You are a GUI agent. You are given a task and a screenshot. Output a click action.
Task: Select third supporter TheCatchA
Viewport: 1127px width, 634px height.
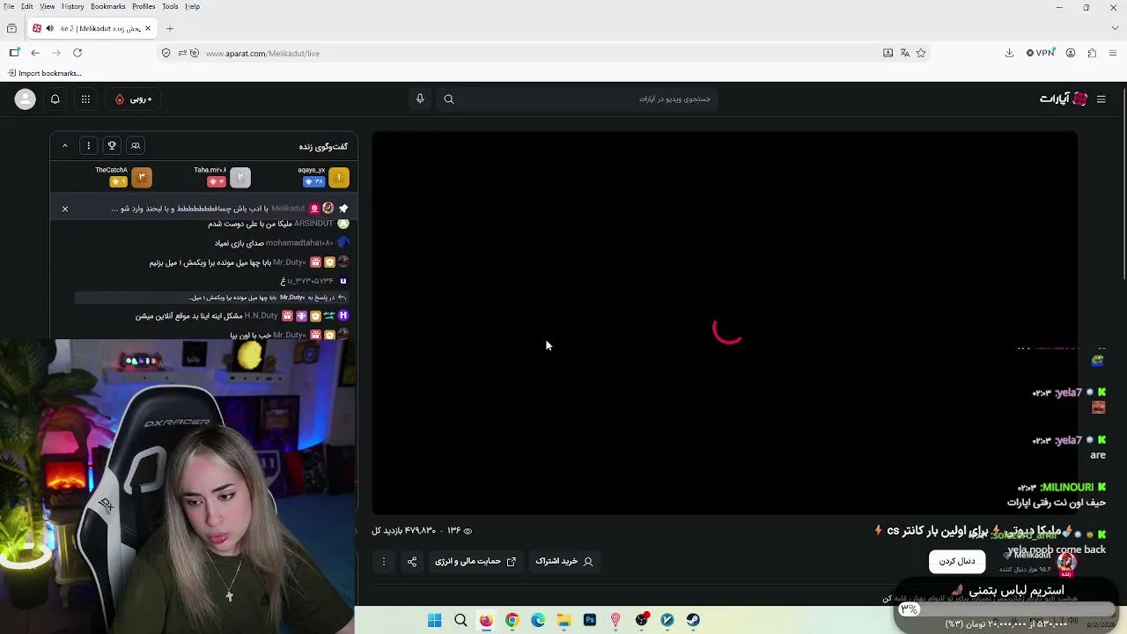coord(123,177)
